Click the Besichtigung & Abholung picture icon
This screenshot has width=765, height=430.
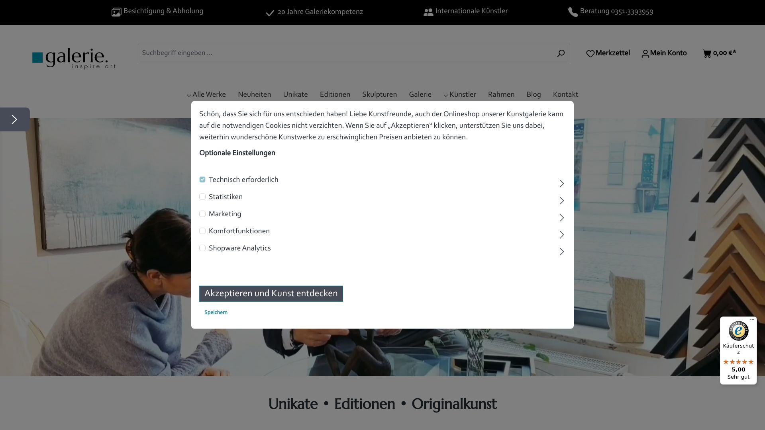coord(116,12)
